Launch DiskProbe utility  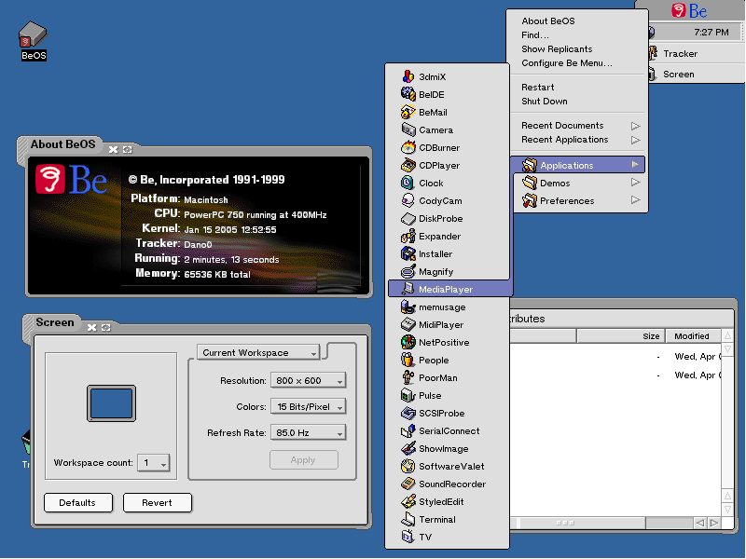tap(447, 218)
